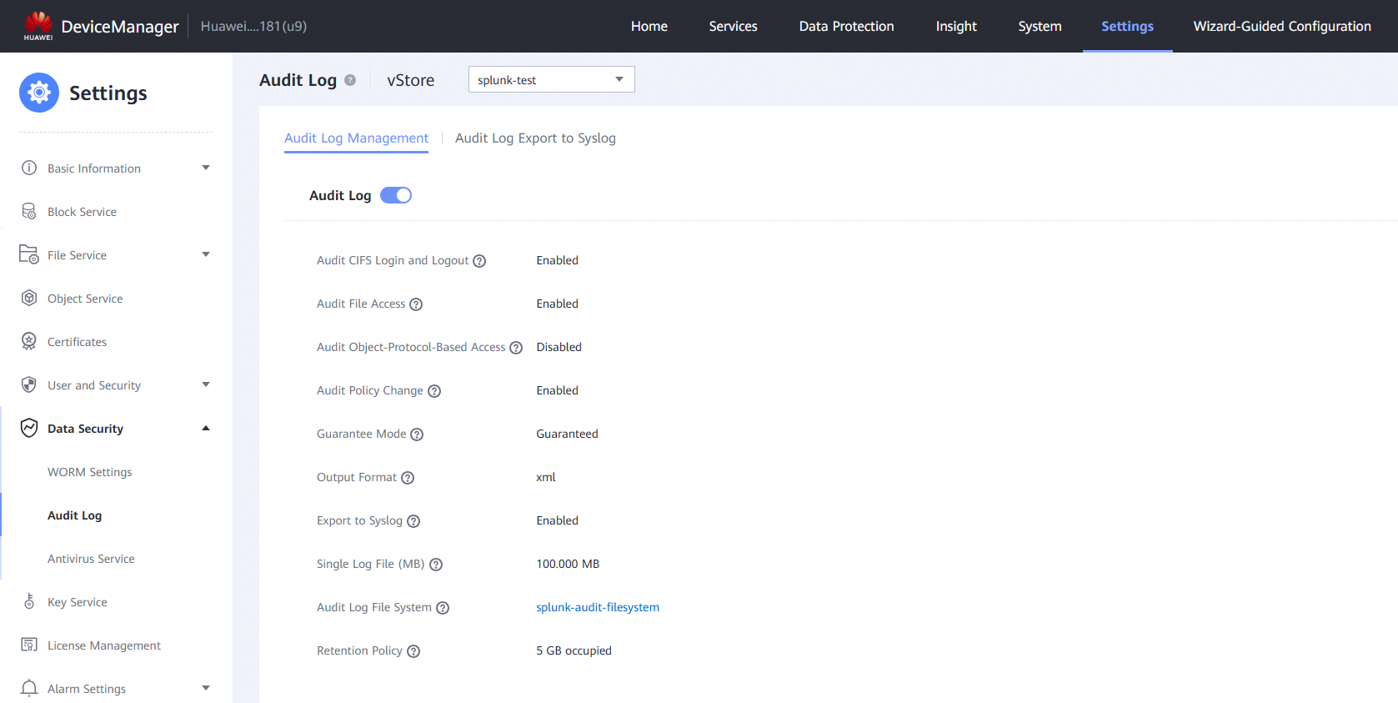
Task: Expand the User and Security submenu arrow
Action: click(206, 384)
